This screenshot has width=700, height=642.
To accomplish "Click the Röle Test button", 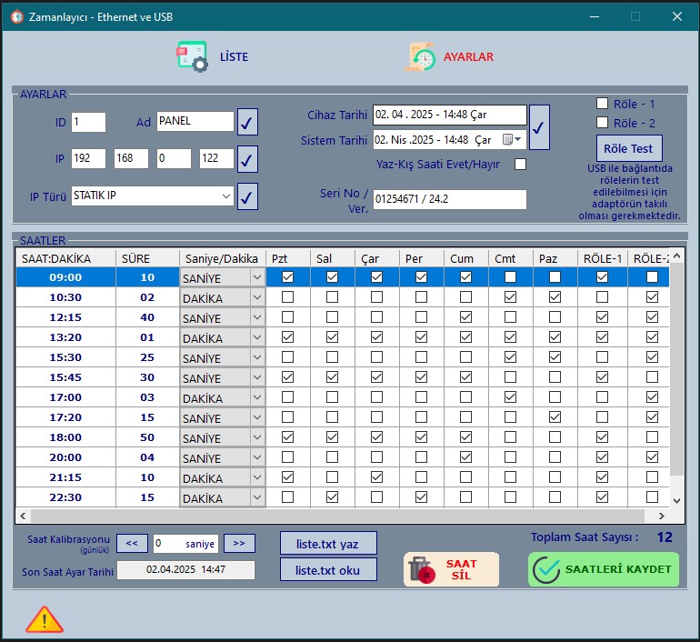I will [x=629, y=148].
